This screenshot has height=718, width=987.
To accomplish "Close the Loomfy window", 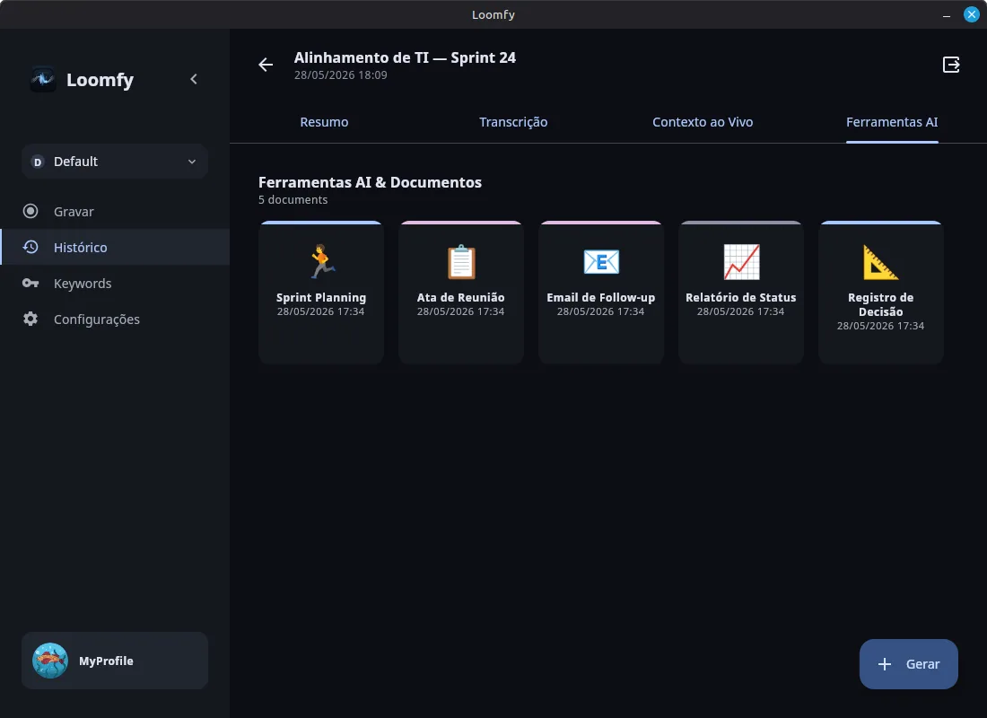I will tap(971, 13).
